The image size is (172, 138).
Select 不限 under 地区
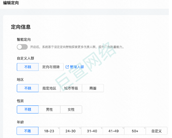pos(28,88)
